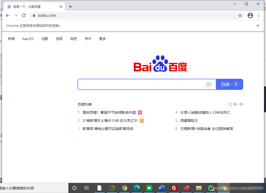This screenshot has height=193, width=266.
Task: Open hot item 无锡新增1例感染者:去过医院餐馆
Action: [x=207, y=129]
